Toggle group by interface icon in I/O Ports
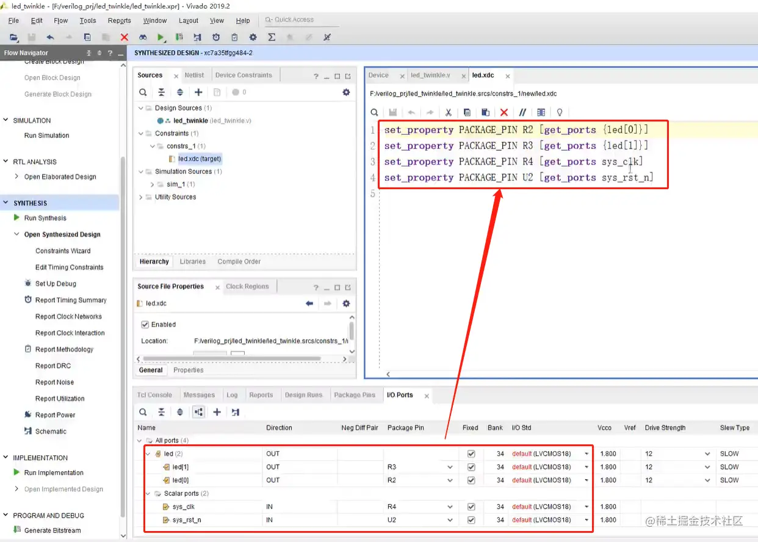Image resolution: width=758 pixels, height=542 pixels. pos(198,412)
